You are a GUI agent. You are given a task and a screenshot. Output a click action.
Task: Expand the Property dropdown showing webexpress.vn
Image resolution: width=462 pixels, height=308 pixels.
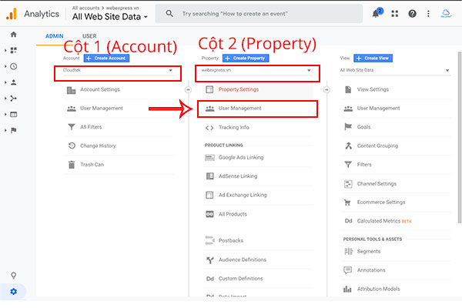point(256,71)
